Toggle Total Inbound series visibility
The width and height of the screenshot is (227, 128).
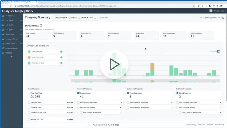click(61, 52)
